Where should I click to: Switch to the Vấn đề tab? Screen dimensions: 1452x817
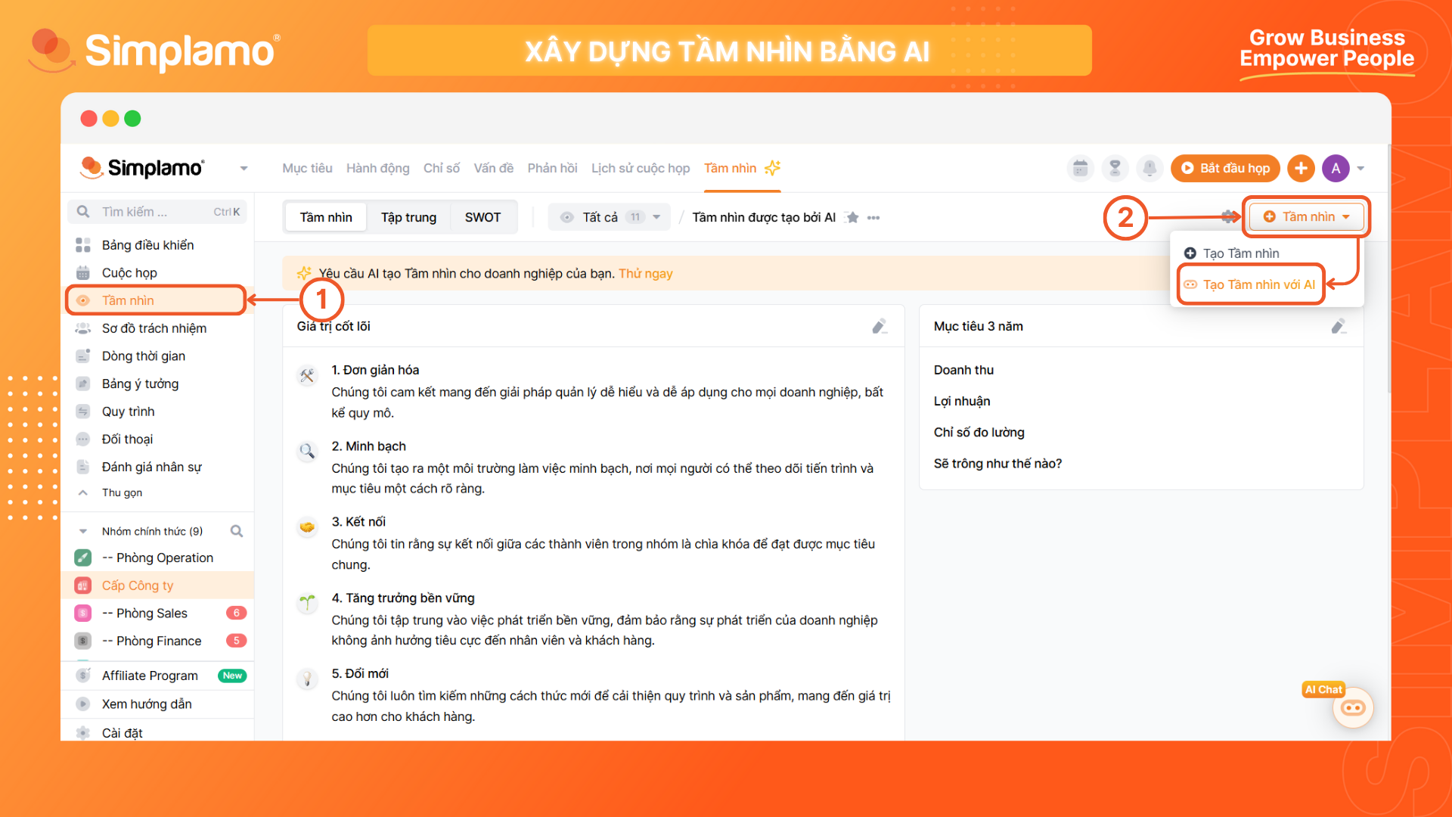pos(493,168)
